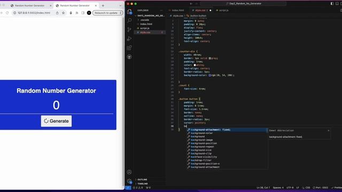342x192 pixels.
Task: Click Ln 38, Col 7 in status bar
Action: (x=263, y=188)
